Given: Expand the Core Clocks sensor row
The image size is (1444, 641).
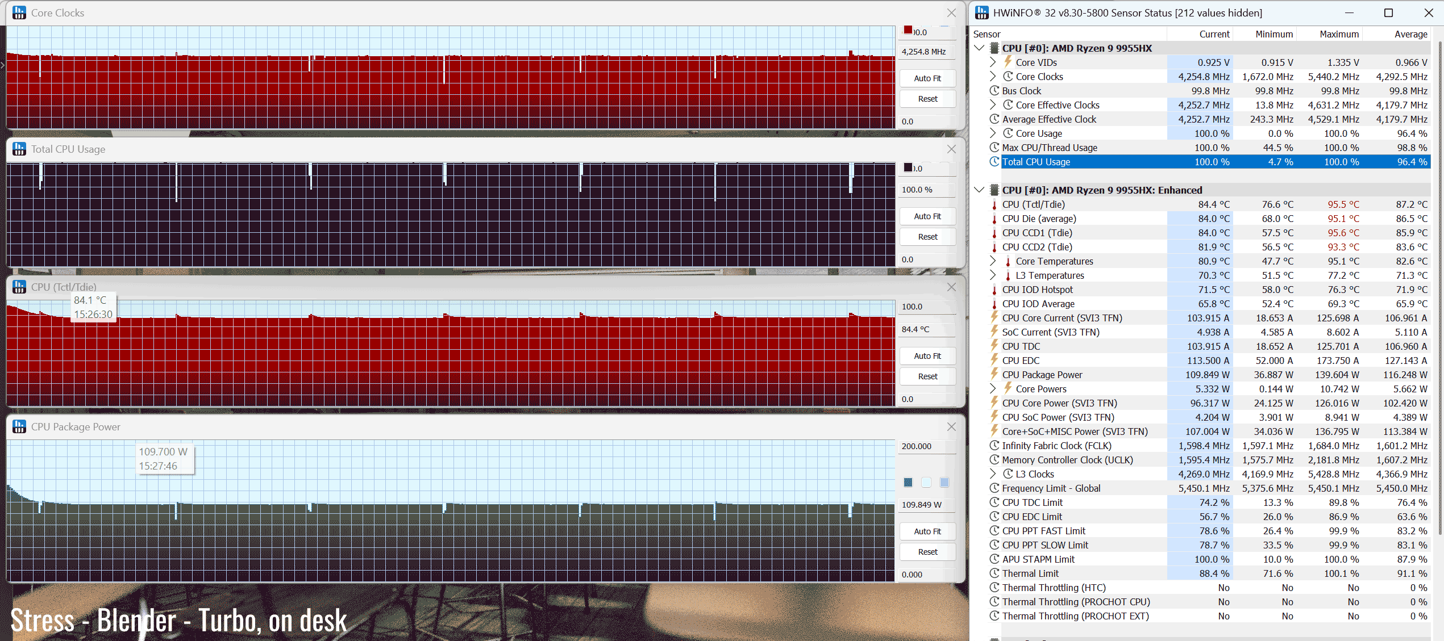Looking at the screenshot, I should 992,76.
